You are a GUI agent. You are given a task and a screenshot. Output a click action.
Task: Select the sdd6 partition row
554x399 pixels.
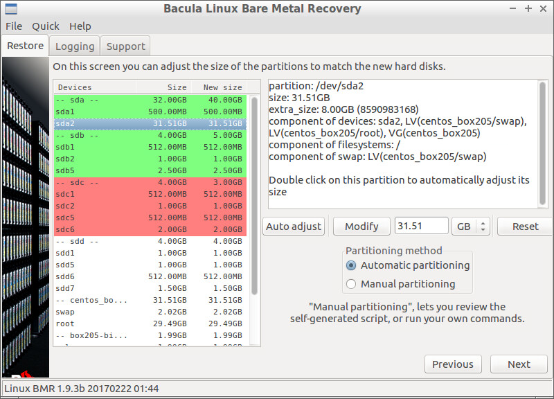(x=150, y=276)
